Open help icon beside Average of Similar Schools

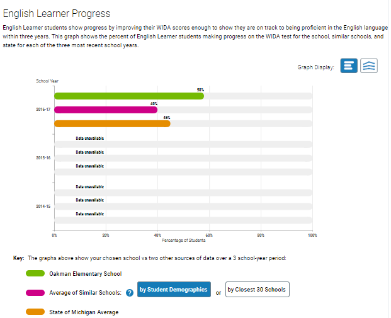coord(129,292)
